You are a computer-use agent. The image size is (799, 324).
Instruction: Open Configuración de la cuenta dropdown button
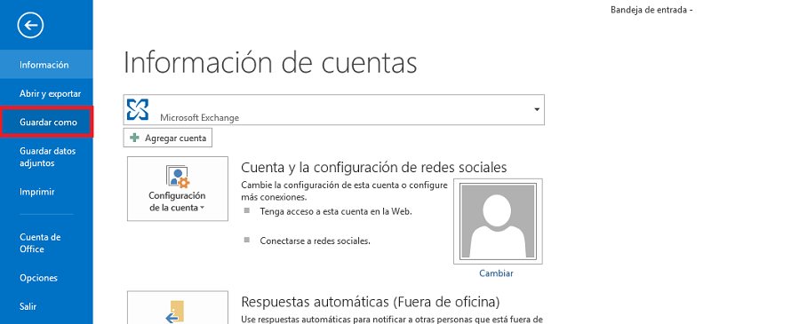178,189
